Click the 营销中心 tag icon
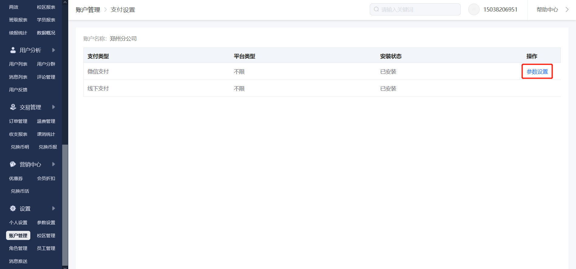 13,164
